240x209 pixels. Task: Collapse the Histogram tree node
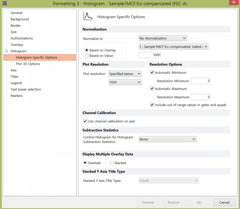tap(6, 51)
